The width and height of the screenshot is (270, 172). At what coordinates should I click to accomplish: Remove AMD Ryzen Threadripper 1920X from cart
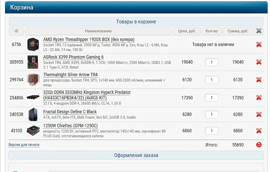(x=259, y=44)
